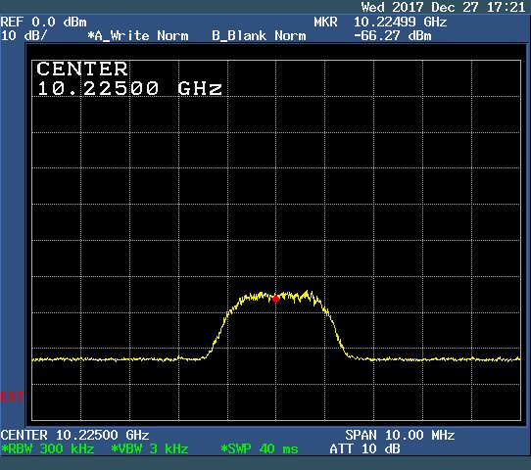Select the RBW 300 kHz setting
This screenshot has width=531, height=470.
(x=48, y=449)
